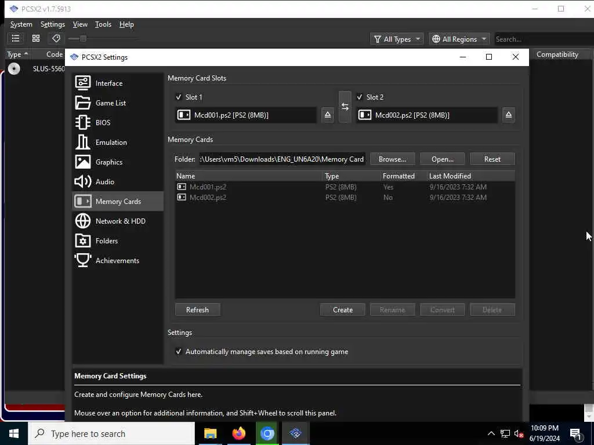Image resolution: width=594 pixels, height=445 pixels.
Task: Open Network & HDD settings
Action: coord(118,221)
